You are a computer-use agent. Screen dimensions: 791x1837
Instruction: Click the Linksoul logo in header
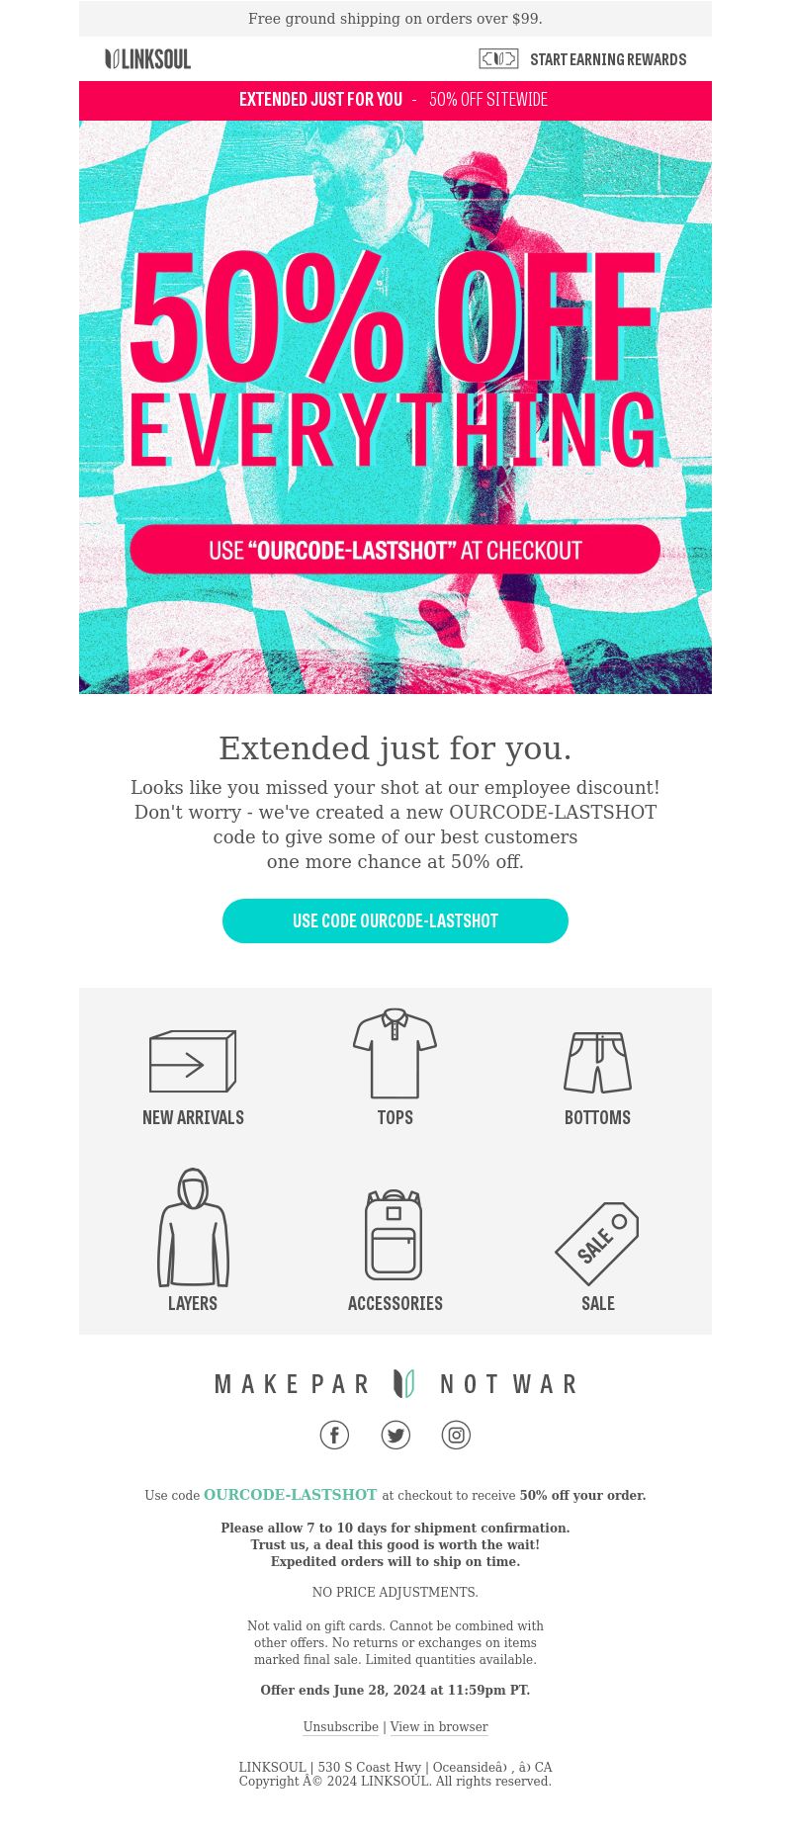[148, 59]
